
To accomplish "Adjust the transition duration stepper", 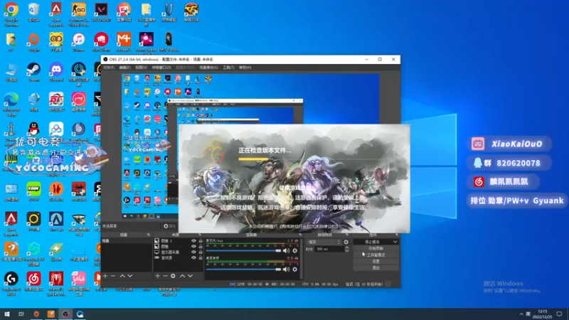I will point(347,250).
